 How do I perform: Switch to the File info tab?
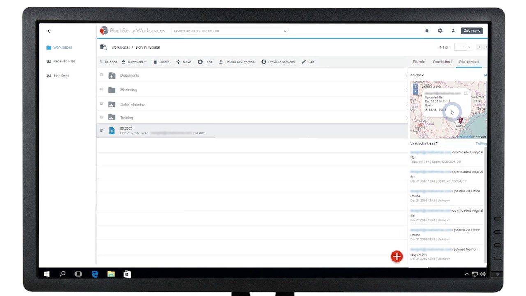coord(419,62)
